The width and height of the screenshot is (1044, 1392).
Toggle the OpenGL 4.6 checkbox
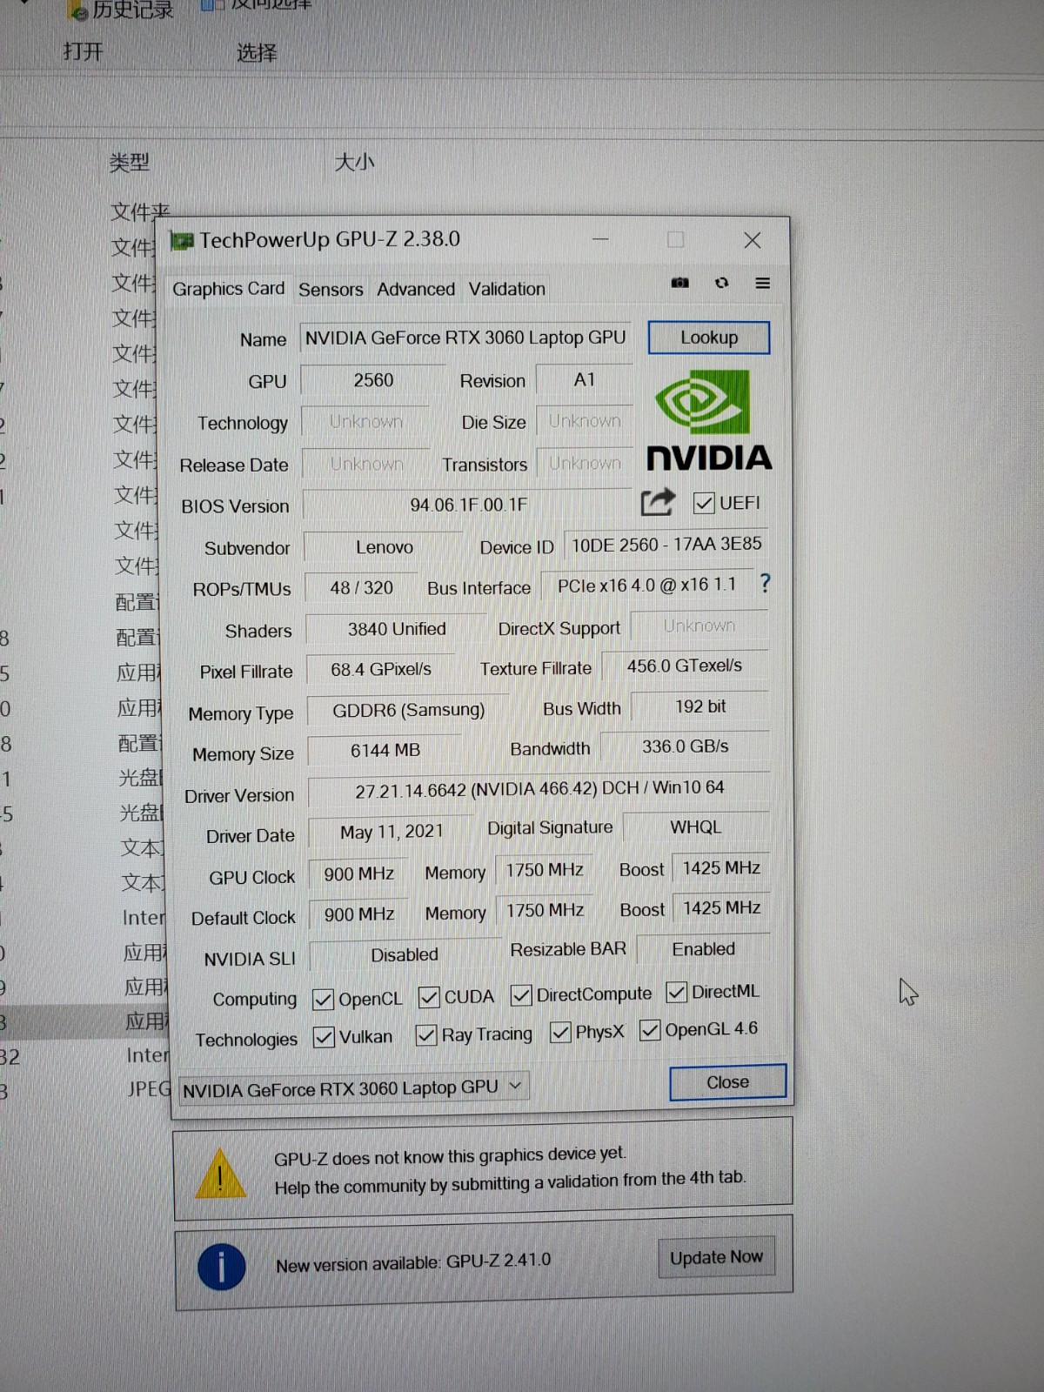point(650,1030)
